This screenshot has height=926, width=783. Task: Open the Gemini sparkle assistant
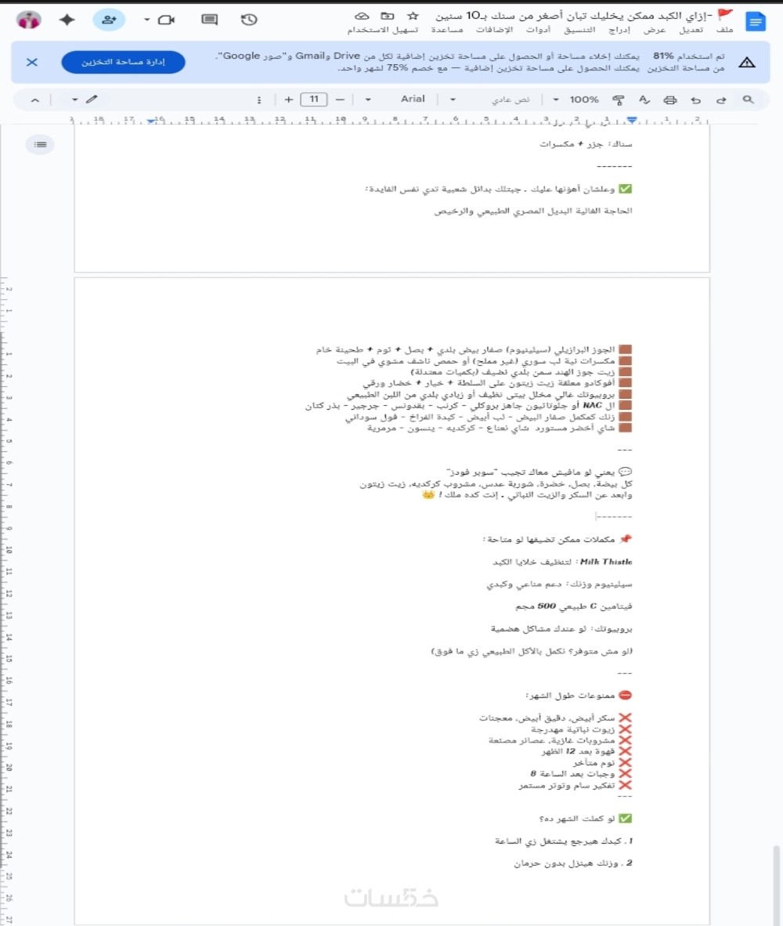(x=67, y=20)
